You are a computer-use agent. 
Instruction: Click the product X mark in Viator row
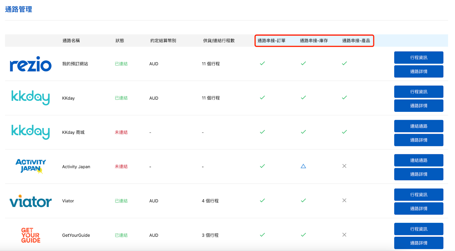pyautogui.click(x=344, y=201)
